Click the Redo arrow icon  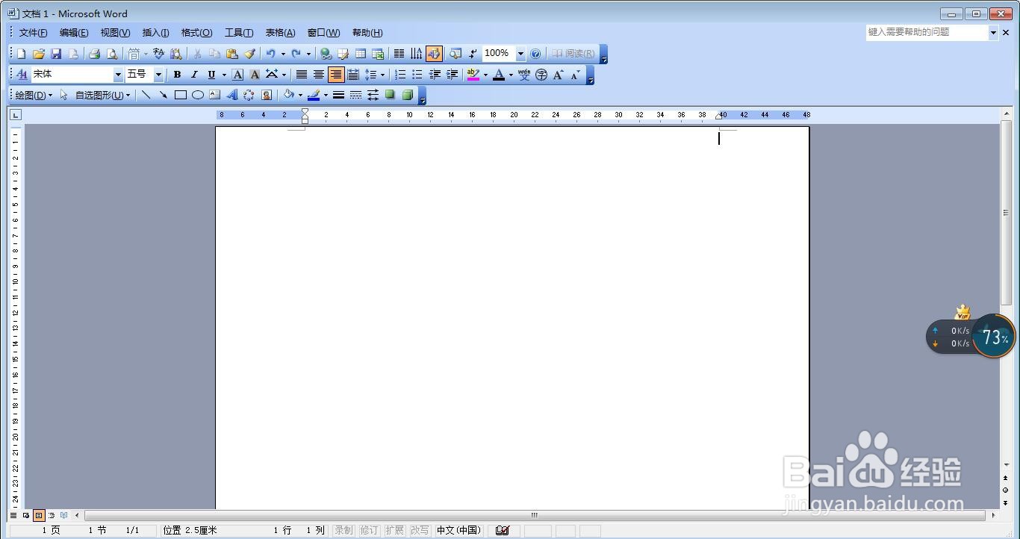(x=296, y=54)
